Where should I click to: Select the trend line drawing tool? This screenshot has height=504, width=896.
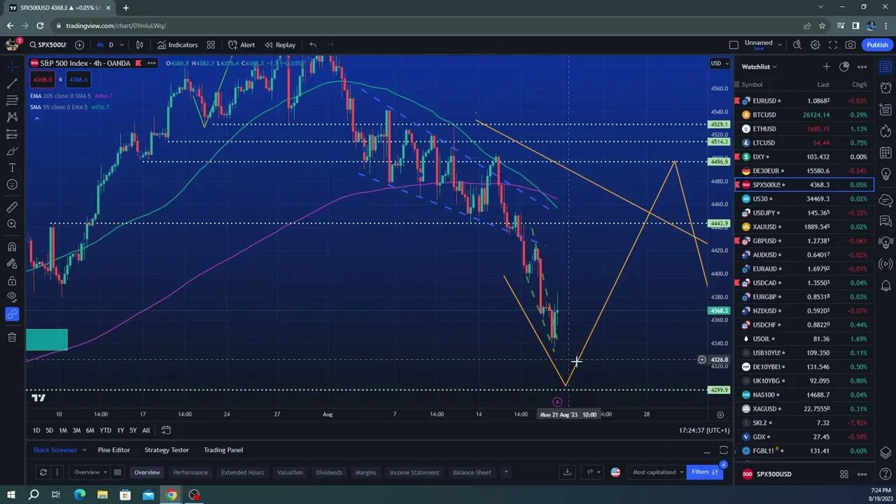pyautogui.click(x=12, y=83)
